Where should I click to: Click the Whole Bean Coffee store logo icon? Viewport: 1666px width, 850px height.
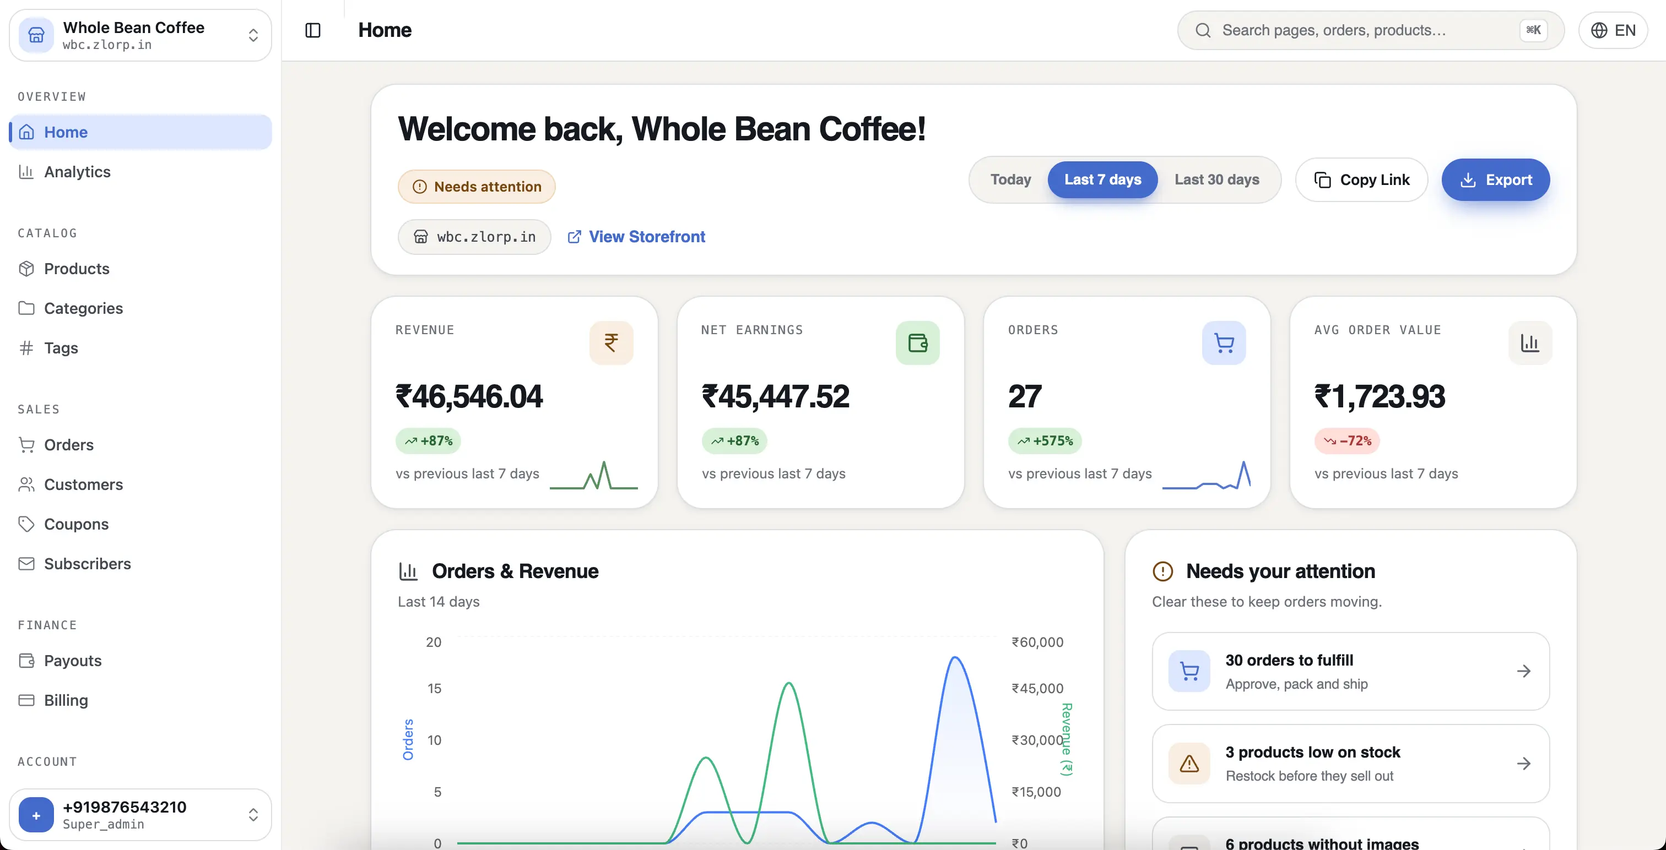point(36,35)
